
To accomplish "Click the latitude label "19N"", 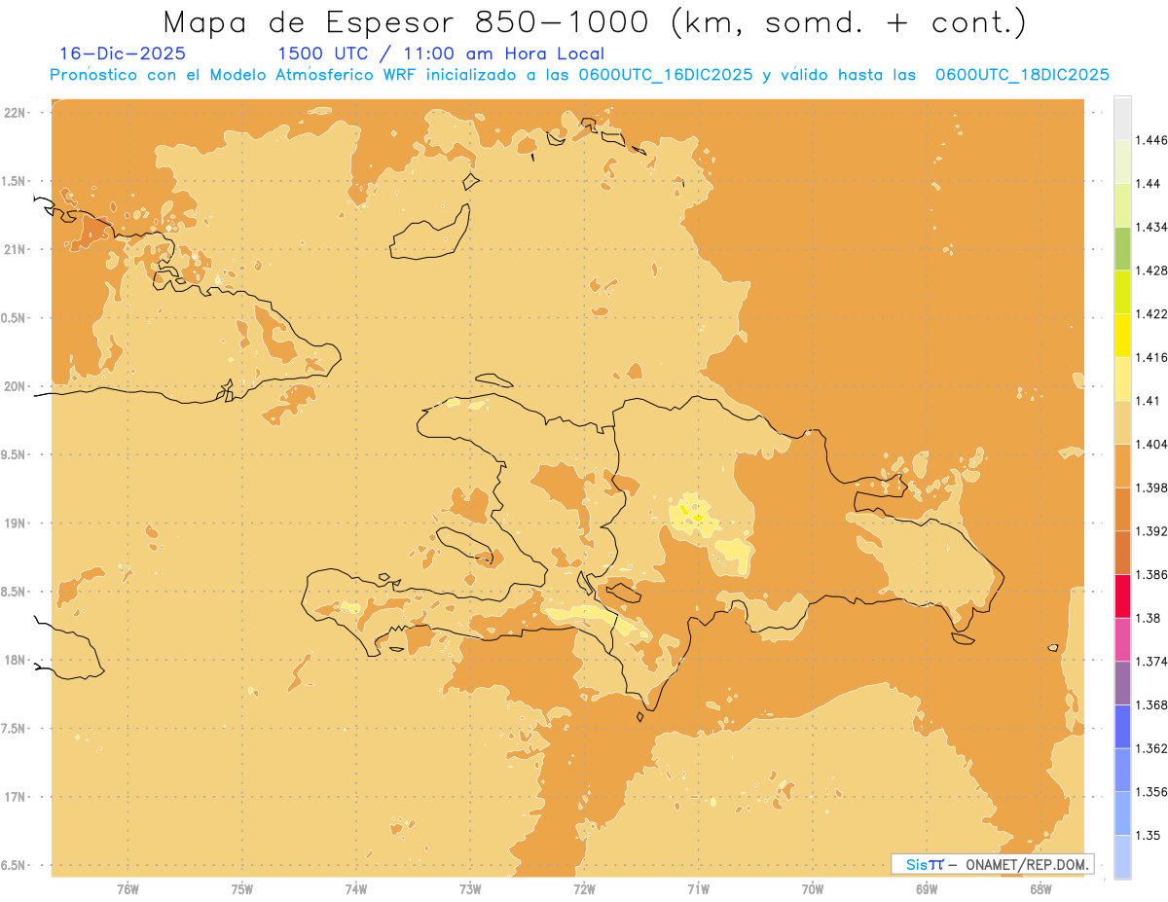I will pyautogui.click(x=15, y=523).
